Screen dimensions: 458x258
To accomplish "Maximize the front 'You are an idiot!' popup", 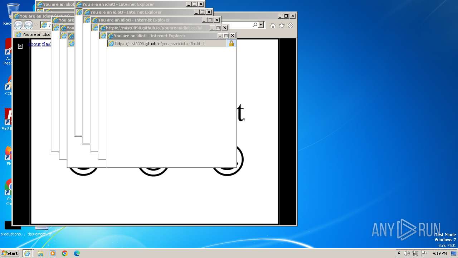I will click(226, 36).
